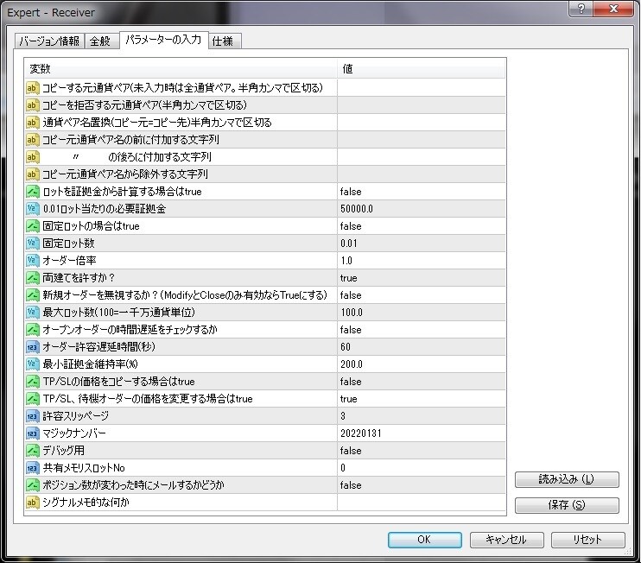Click the string icon beside コピー元通貨ペア名の前に付加する文字列
The image size is (641, 563).
[x=32, y=140]
